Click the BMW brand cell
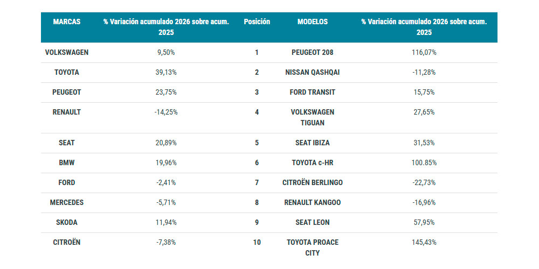 [x=67, y=163]
